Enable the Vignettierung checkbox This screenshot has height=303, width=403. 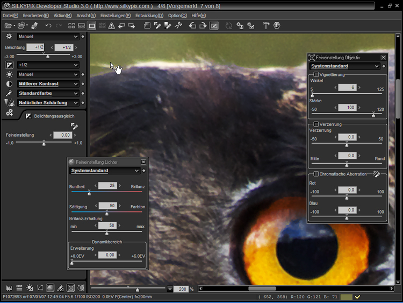pos(316,75)
